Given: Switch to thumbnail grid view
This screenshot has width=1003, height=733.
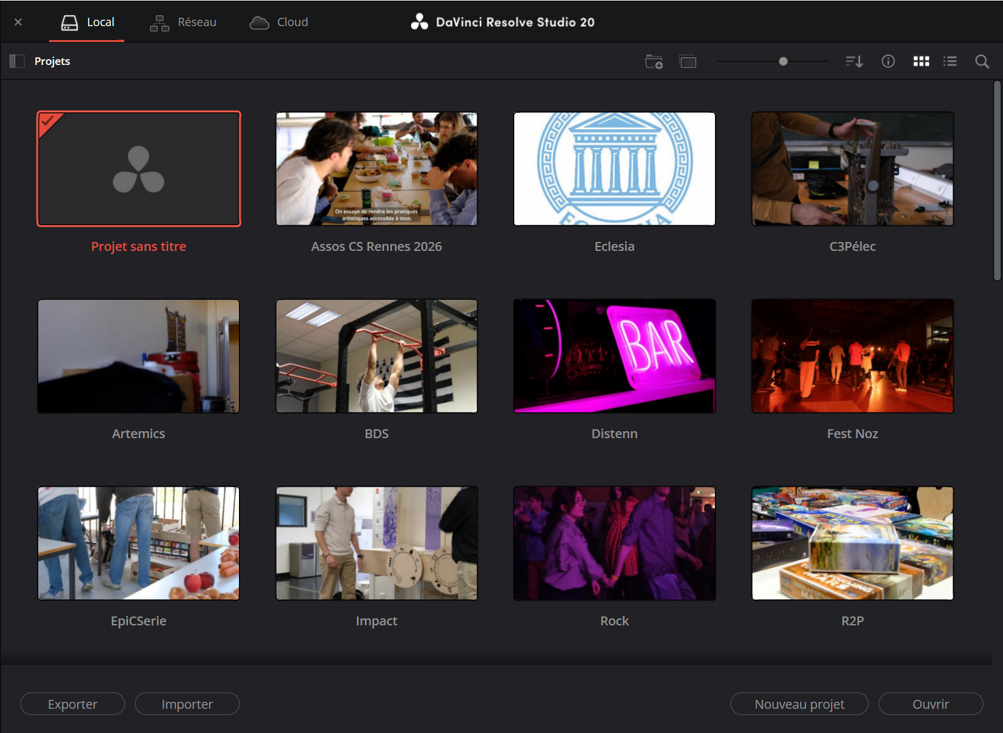Looking at the screenshot, I should 921,61.
